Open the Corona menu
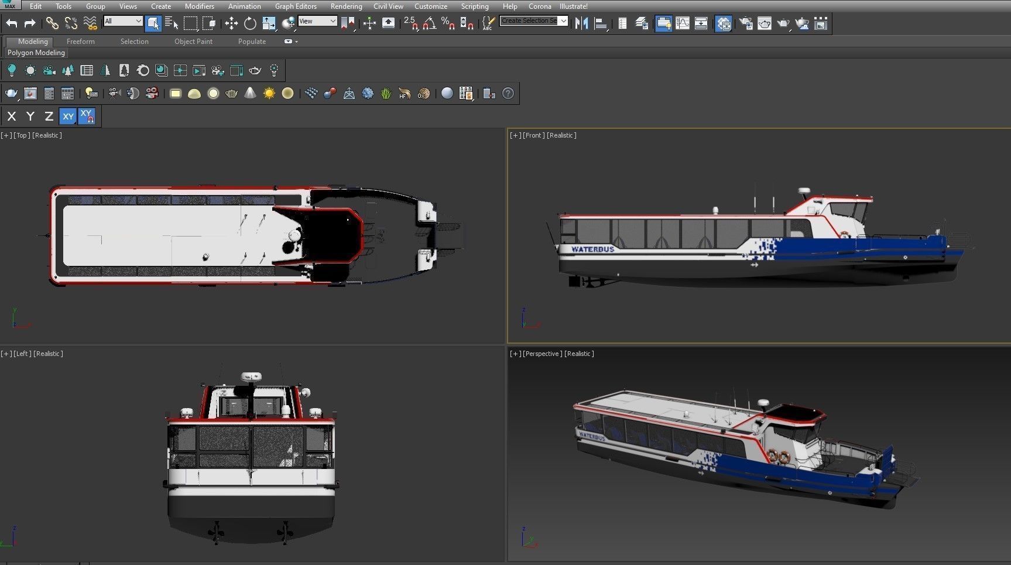 coord(540,6)
